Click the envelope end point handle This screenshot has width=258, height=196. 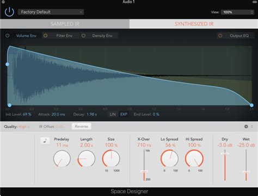pos(251,105)
